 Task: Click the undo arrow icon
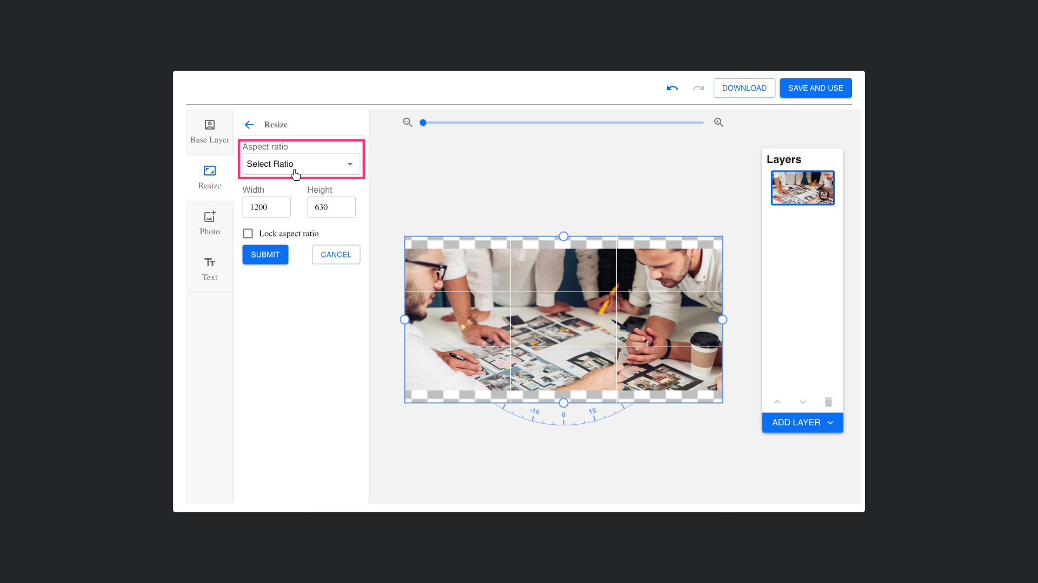click(x=672, y=88)
